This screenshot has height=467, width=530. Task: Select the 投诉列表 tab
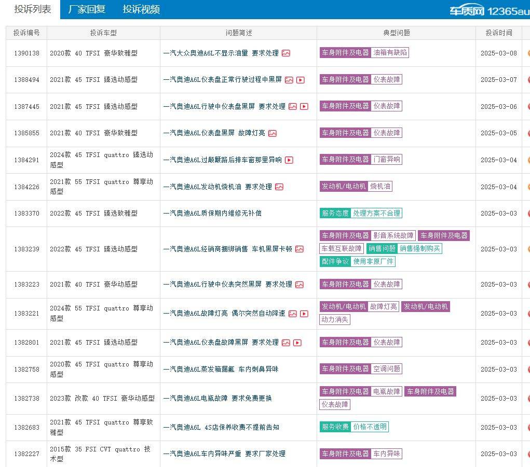point(32,9)
